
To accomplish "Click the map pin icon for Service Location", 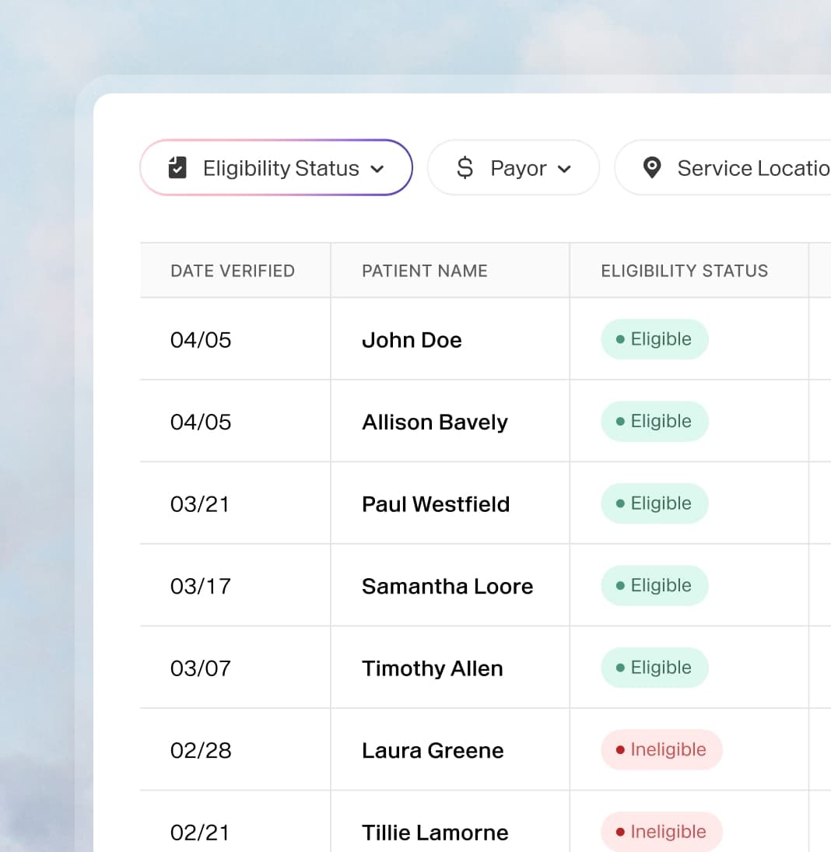I will click(652, 167).
